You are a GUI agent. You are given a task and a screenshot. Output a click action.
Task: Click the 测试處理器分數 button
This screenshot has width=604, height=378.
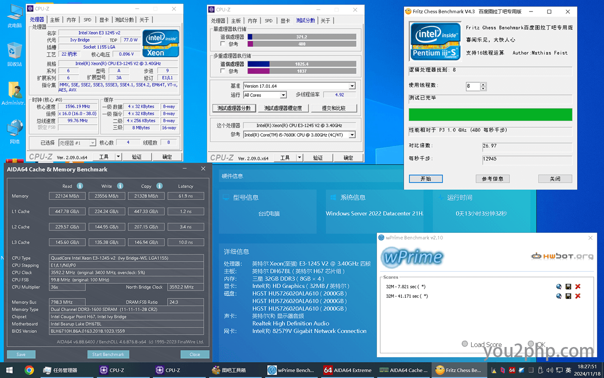(234, 108)
